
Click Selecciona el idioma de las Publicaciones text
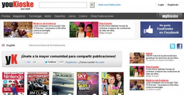47,45
